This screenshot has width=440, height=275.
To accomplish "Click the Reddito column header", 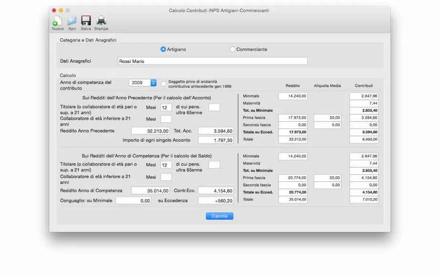I will tap(293, 85).
